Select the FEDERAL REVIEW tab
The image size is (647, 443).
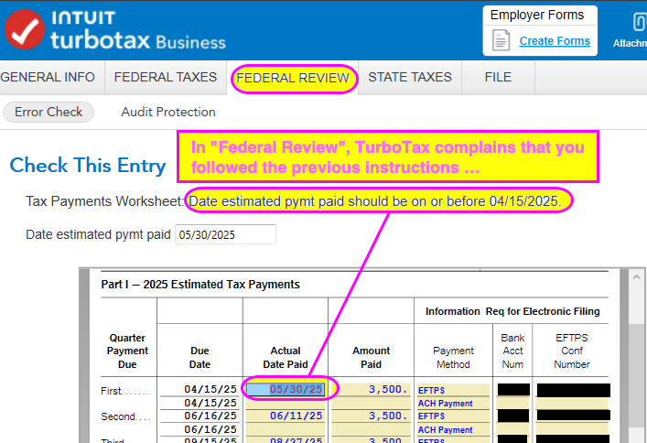(293, 78)
